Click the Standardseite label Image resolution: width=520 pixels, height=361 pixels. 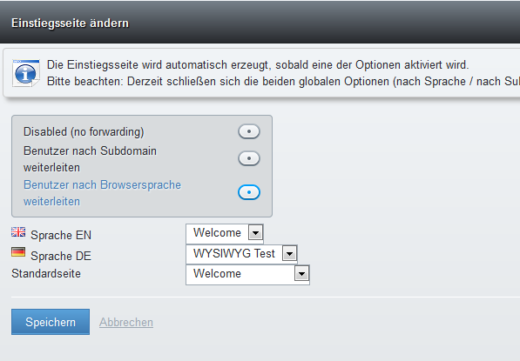tap(46, 273)
